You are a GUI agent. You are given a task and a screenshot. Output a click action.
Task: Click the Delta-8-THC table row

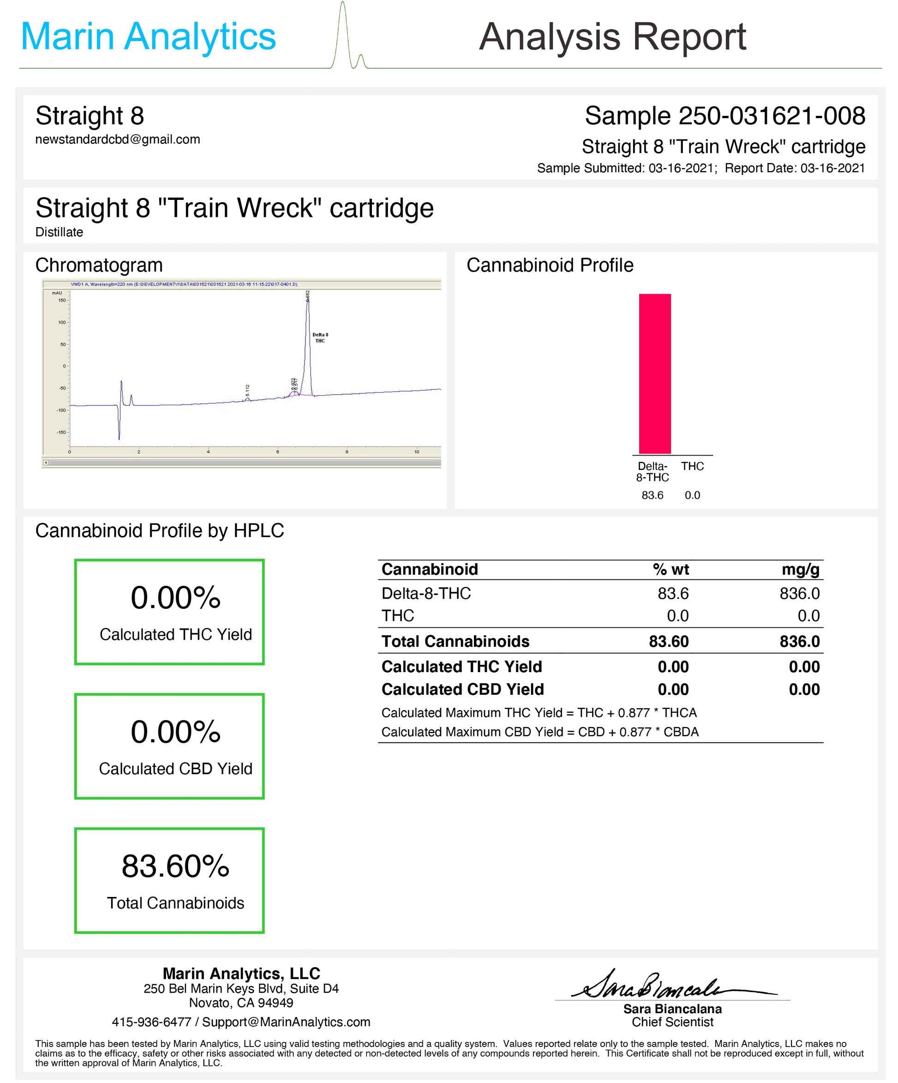click(x=600, y=594)
